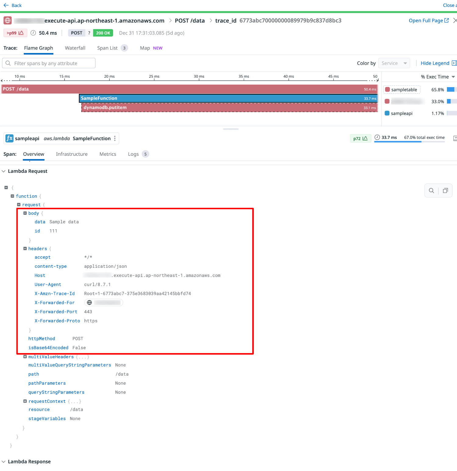
Task: Go back using the Back arrow
Action: tap(6, 5)
